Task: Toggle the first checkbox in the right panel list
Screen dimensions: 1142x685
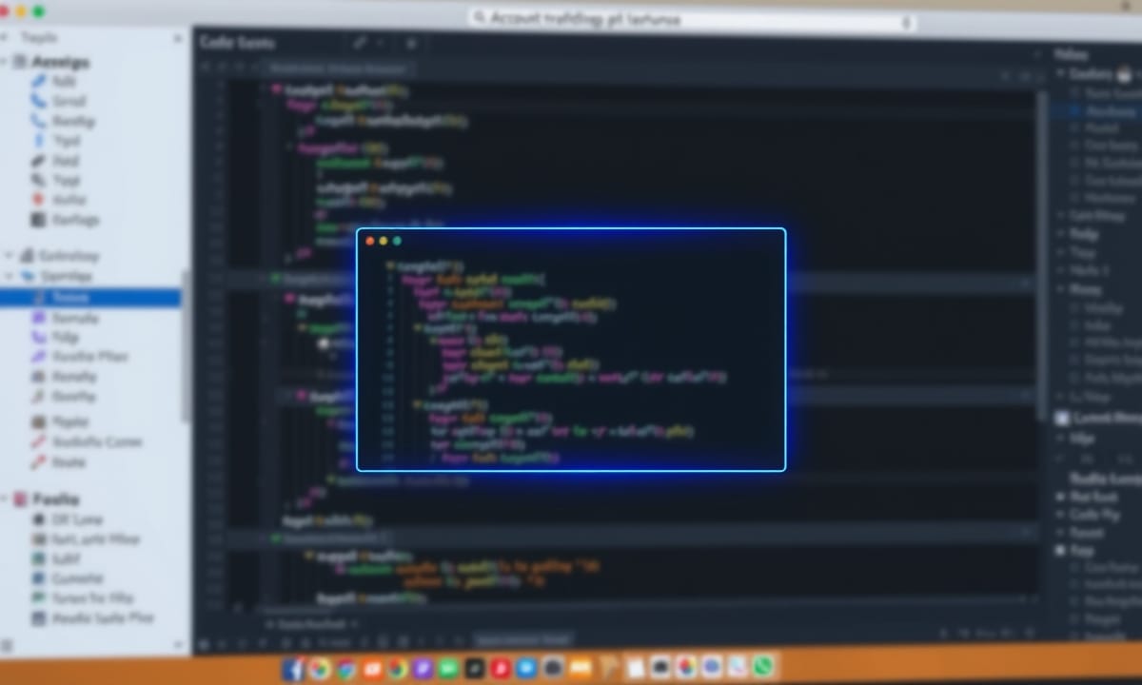Action: click(1076, 92)
